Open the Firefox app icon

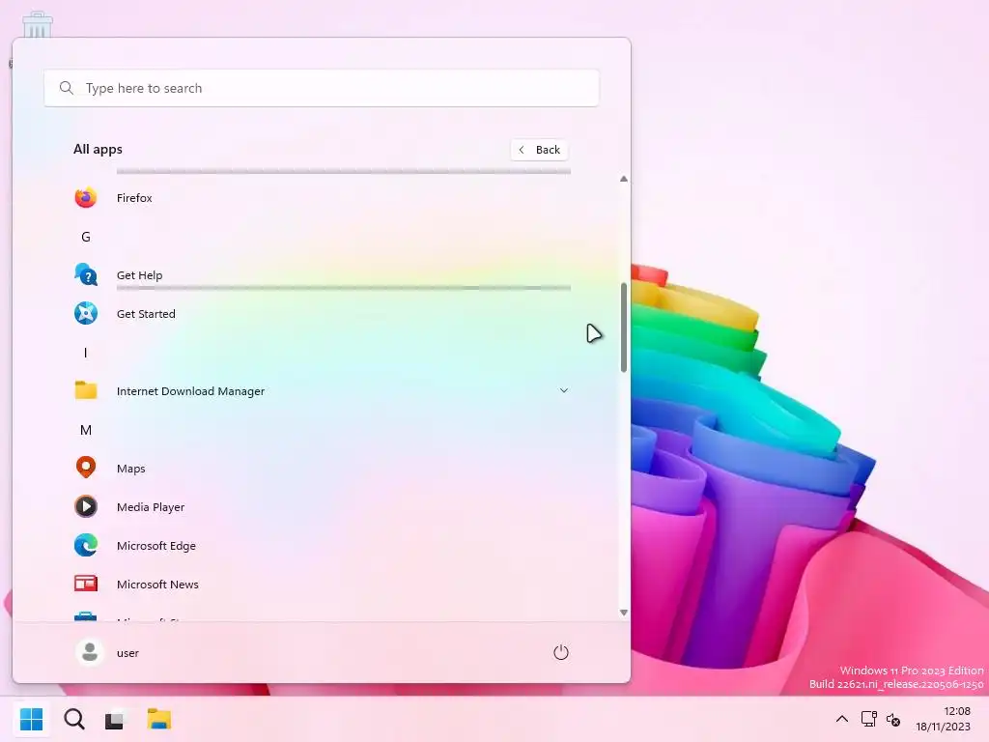pyautogui.click(x=86, y=197)
